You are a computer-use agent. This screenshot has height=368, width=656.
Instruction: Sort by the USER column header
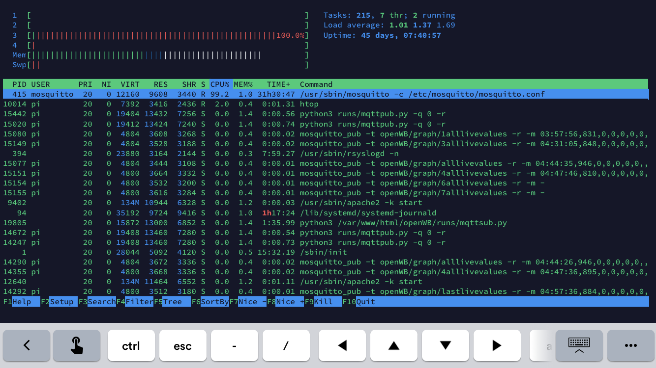[40, 84]
